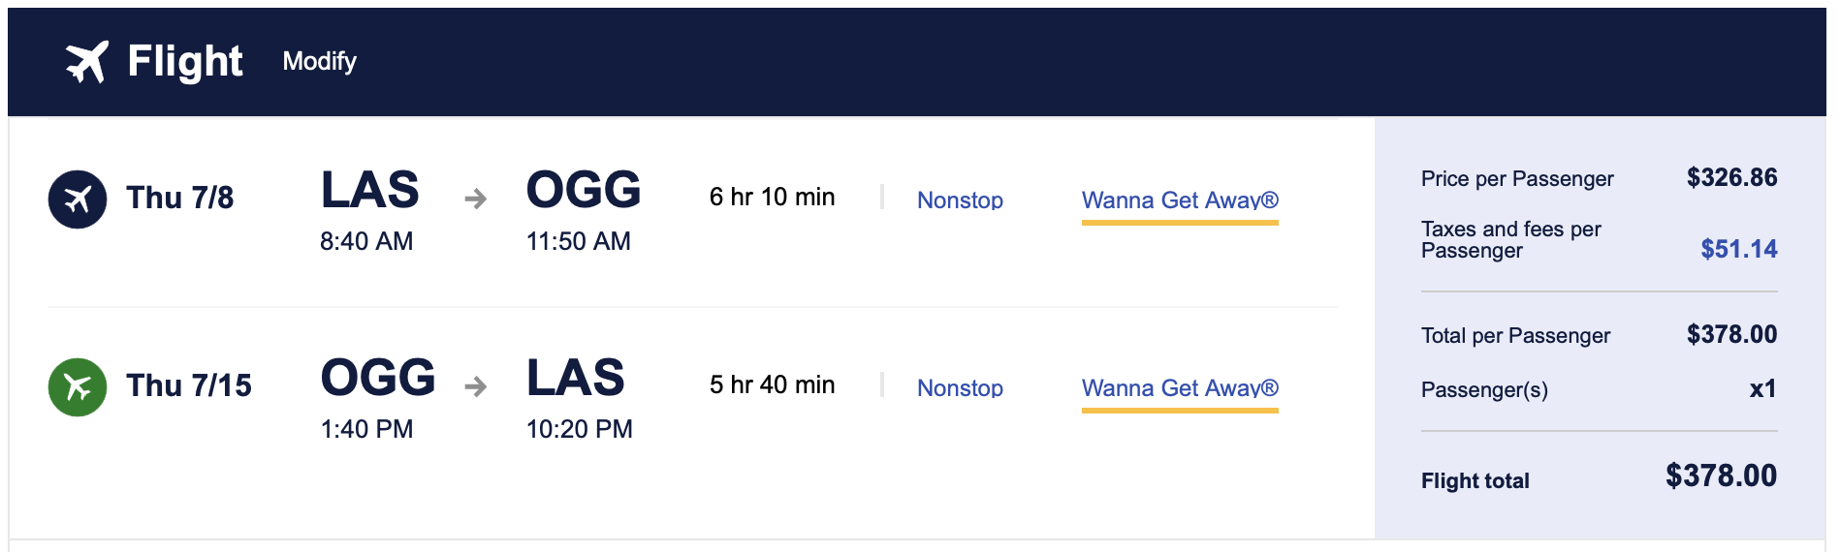Click the 5 hr 40 min duration
The width and height of the screenshot is (1840, 552).
772,384
